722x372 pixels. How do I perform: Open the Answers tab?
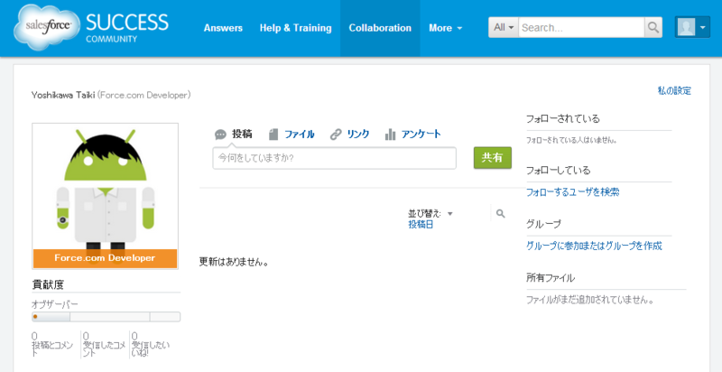tap(223, 28)
